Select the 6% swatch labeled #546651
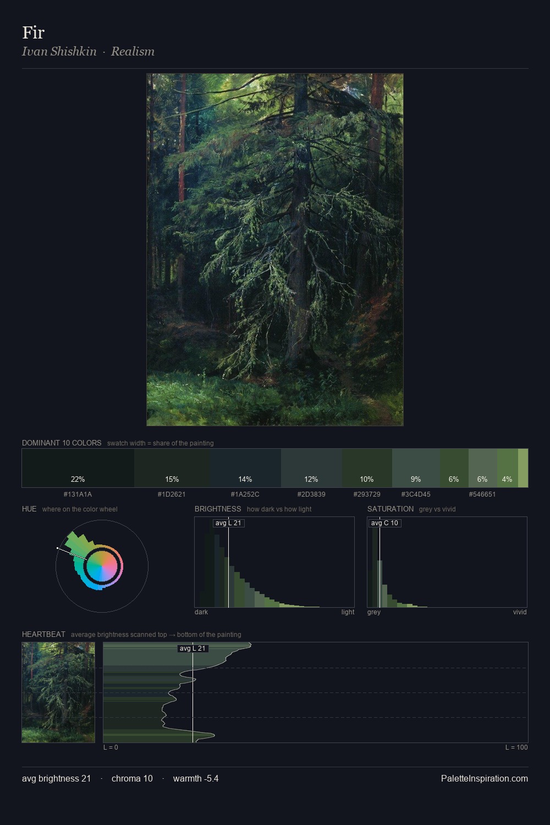The width and height of the screenshot is (550, 825). tap(482, 468)
